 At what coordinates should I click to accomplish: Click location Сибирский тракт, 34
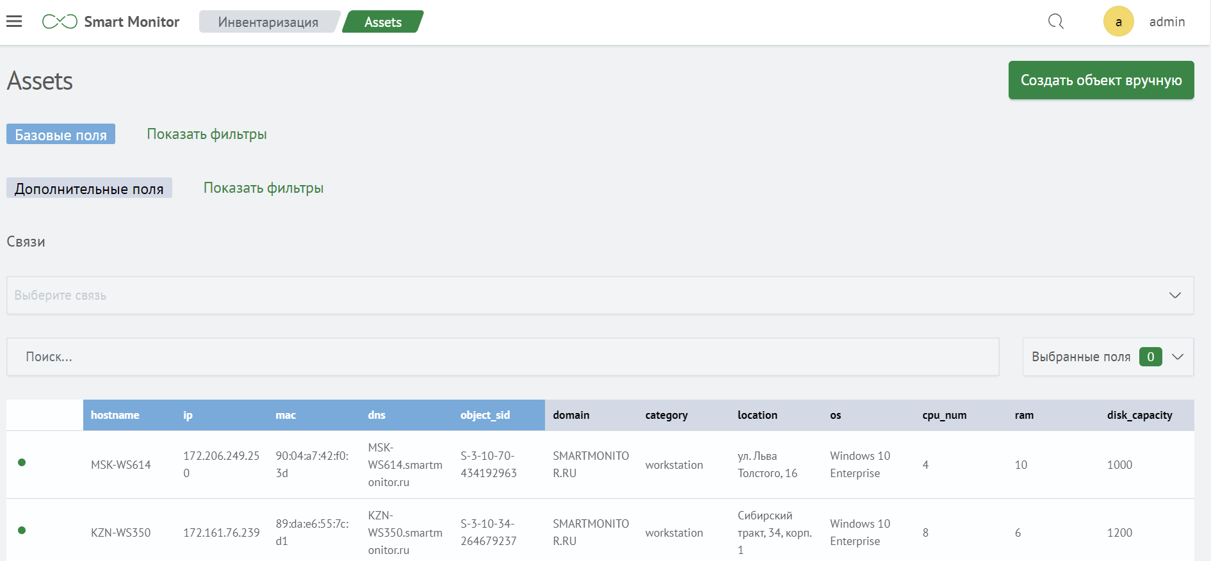coord(775,533)
